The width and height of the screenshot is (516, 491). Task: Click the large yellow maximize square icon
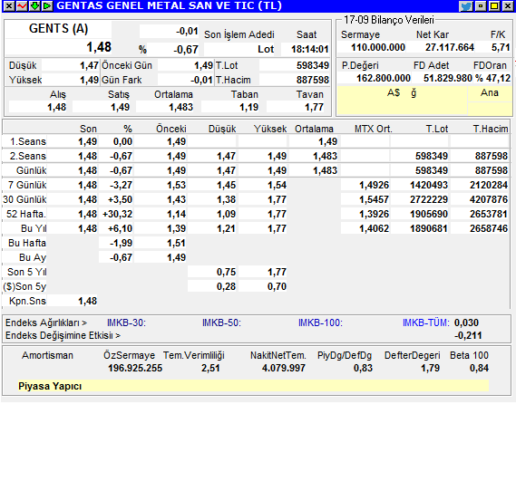point(494,6)
